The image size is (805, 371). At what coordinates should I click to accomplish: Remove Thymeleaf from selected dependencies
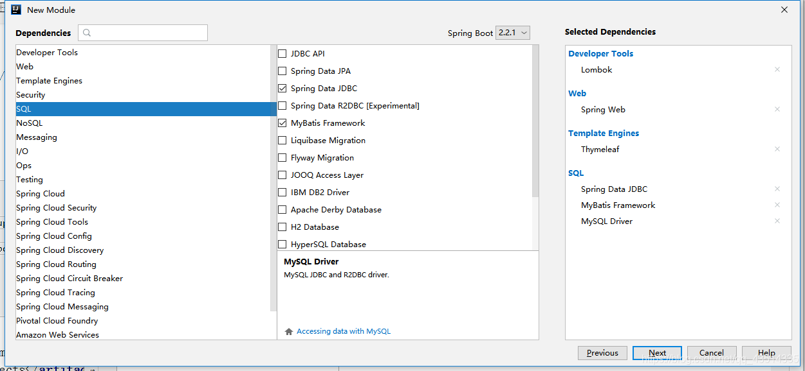(x=777, y=149)
